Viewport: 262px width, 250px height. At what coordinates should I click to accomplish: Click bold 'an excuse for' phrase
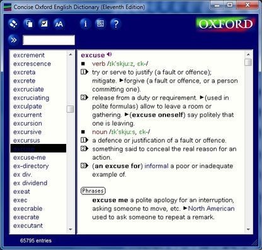tap(118, 166)
